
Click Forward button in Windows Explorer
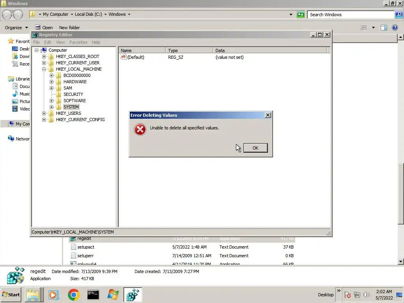click(18, 15)
